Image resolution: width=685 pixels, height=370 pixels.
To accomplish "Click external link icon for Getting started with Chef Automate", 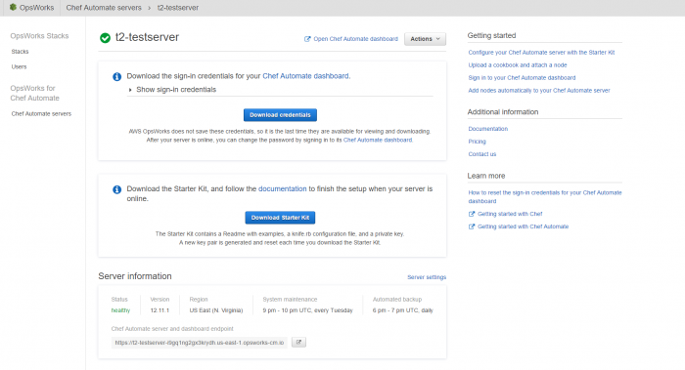I will click(x=472, y=226).
